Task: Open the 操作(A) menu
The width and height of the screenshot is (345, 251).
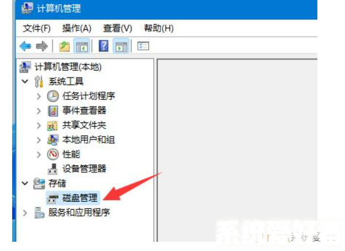Action: click(77, 29)
